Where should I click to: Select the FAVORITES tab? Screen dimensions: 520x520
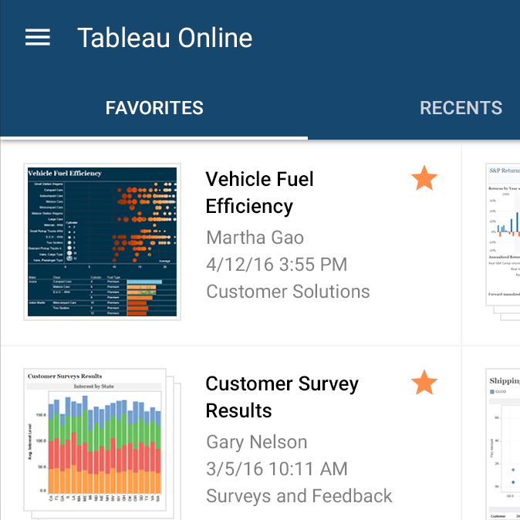point(154,108)
